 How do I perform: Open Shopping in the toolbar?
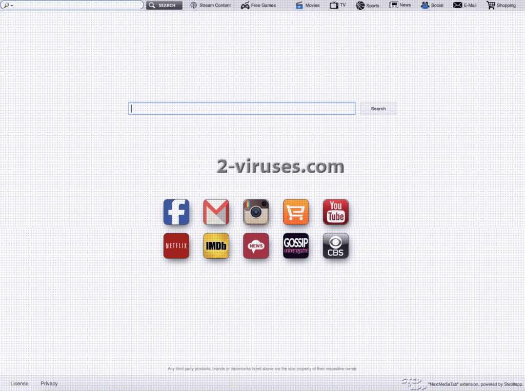coord(501,5)
